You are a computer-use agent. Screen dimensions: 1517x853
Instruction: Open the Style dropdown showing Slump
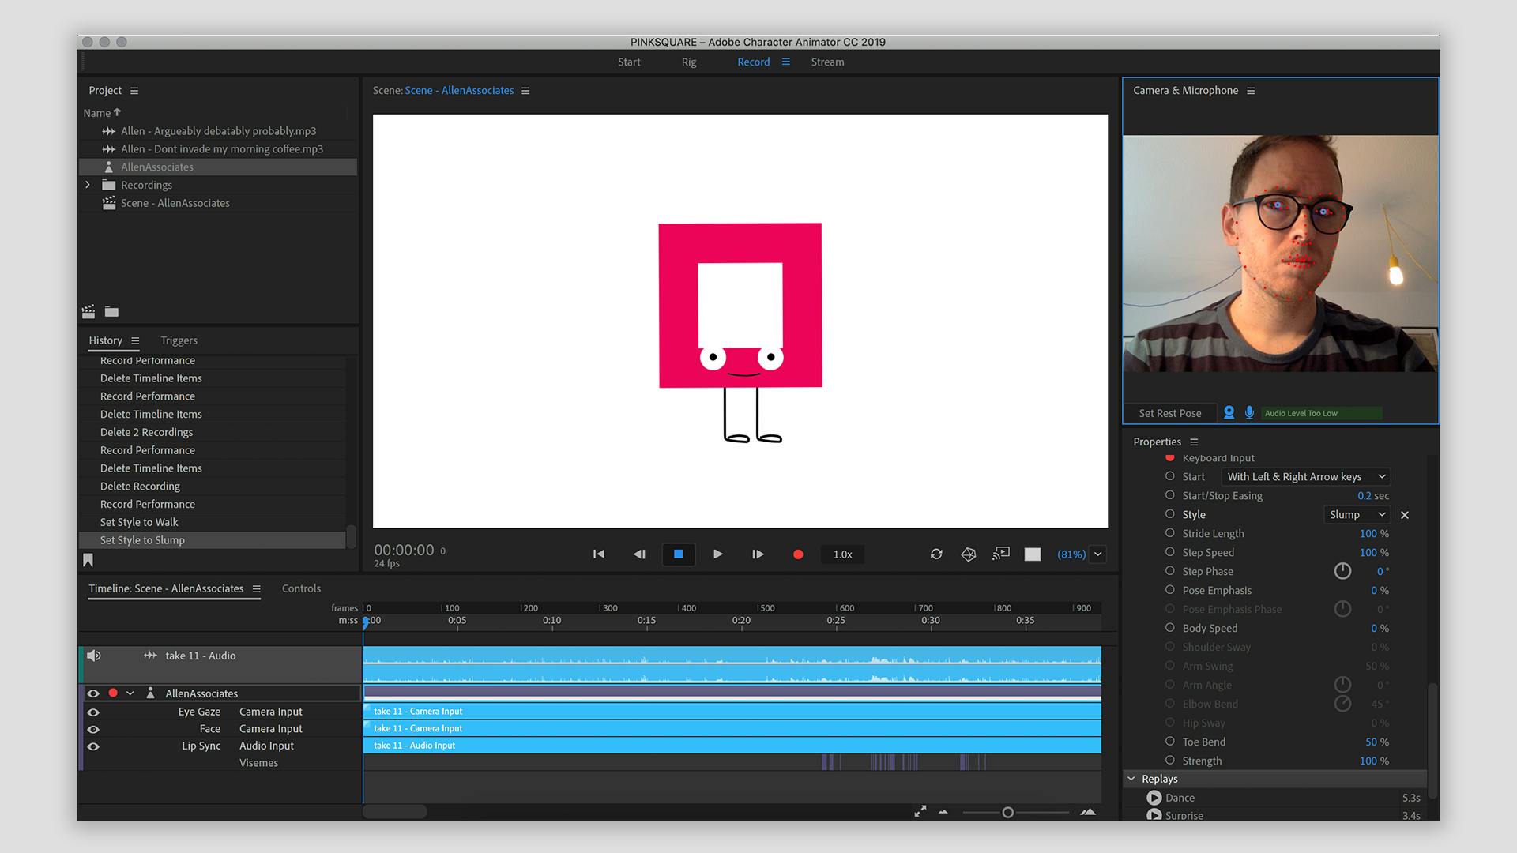[x=1357, y=515]
